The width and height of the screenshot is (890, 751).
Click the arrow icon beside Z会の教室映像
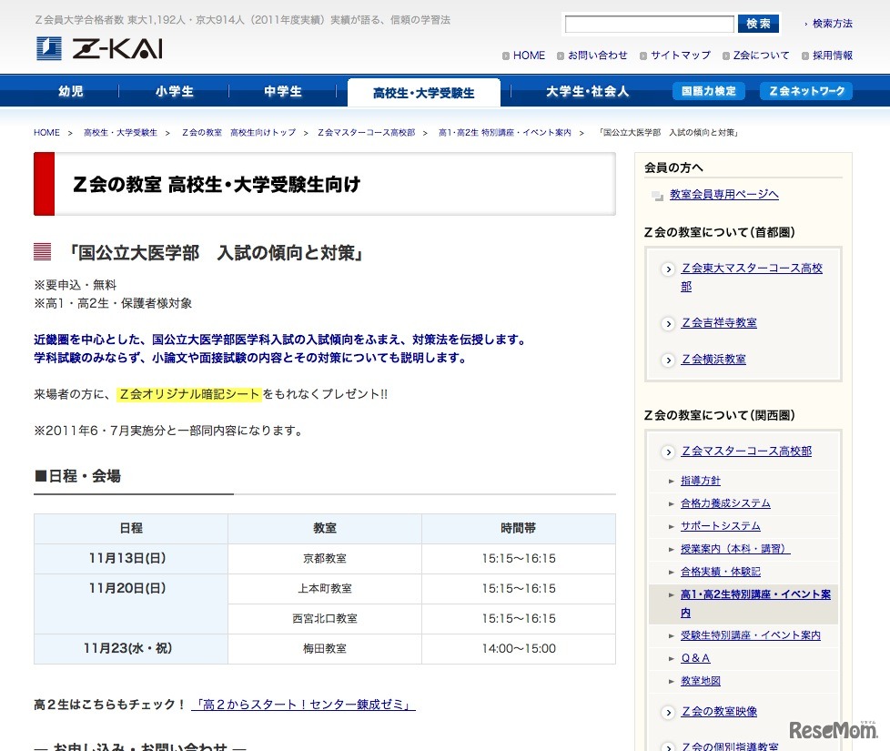pos(667,712)
